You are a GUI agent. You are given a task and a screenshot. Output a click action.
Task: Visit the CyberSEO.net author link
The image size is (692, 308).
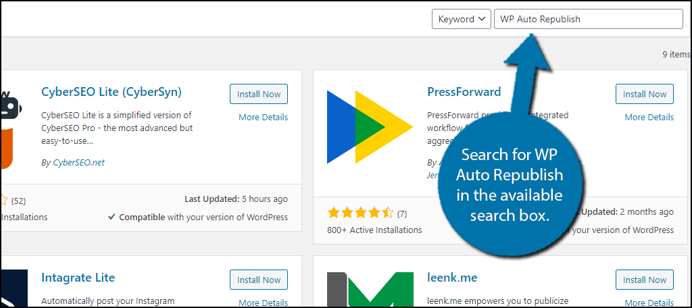(79, 162)
